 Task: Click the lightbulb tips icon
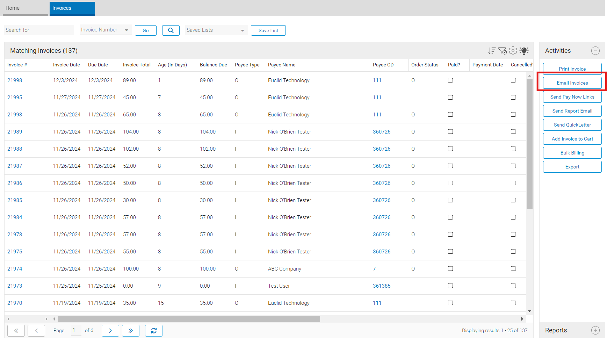tap(524, 51)
